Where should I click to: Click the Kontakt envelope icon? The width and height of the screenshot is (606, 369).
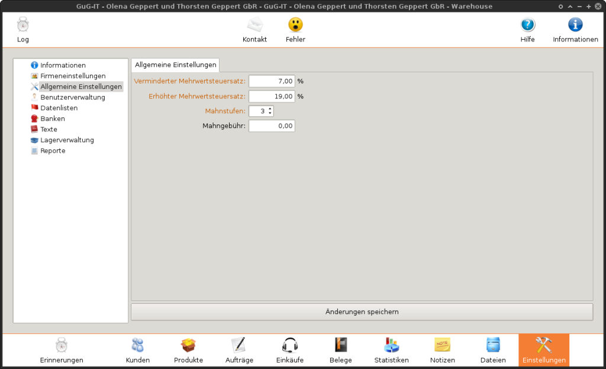pos(254,25)
